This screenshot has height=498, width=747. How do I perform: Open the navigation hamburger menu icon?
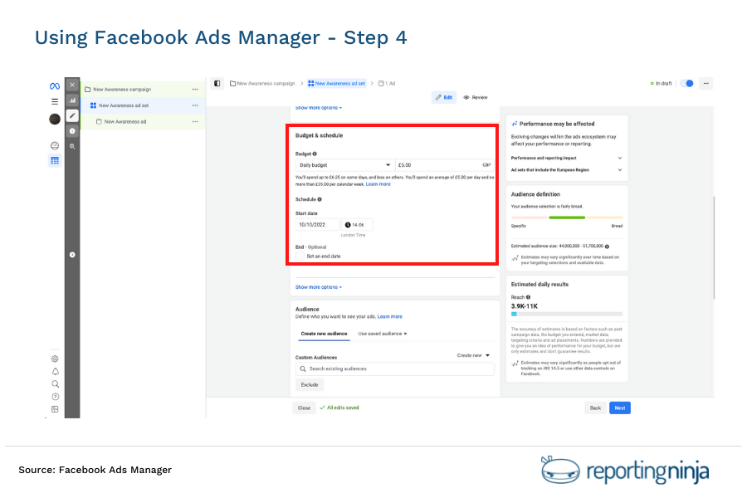pos(55,100)
